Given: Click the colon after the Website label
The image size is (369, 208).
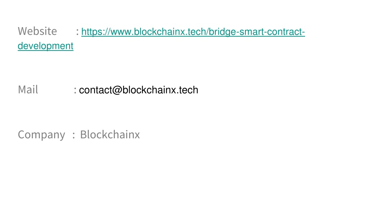Looking at the screenshot, I should [x=77, y=32].
